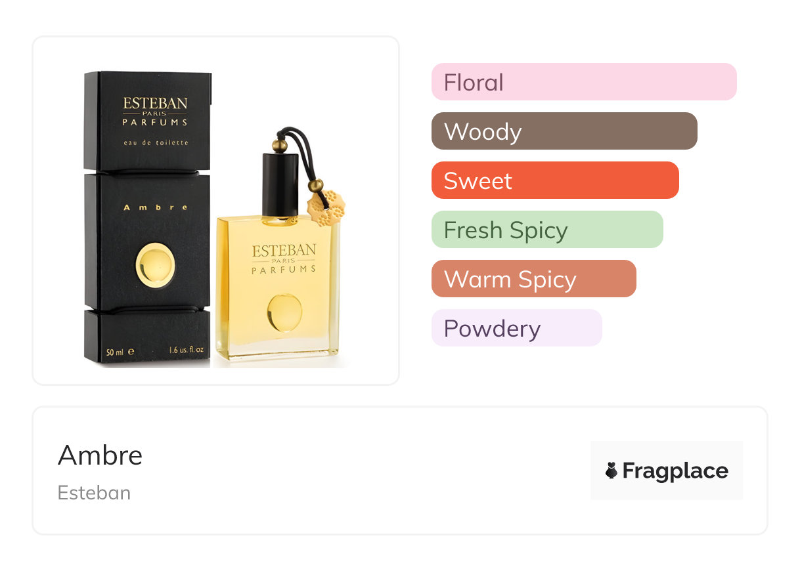Image resolution: width=800 pixels, height=567 pixels.
Task: Click the orange Sweet accord bar
Action: click(x=554, y=180)
